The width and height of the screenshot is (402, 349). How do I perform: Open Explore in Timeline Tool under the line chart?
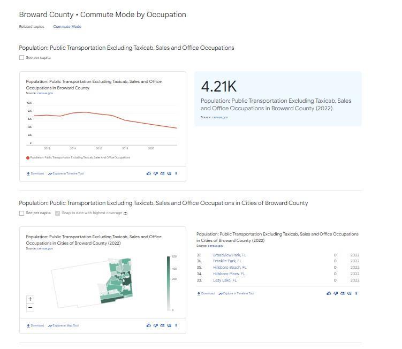66,173
